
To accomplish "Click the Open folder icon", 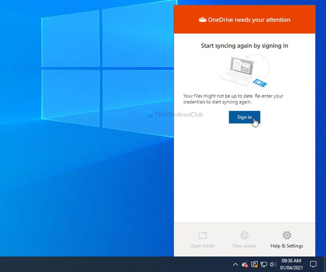I will click(203, 235).
